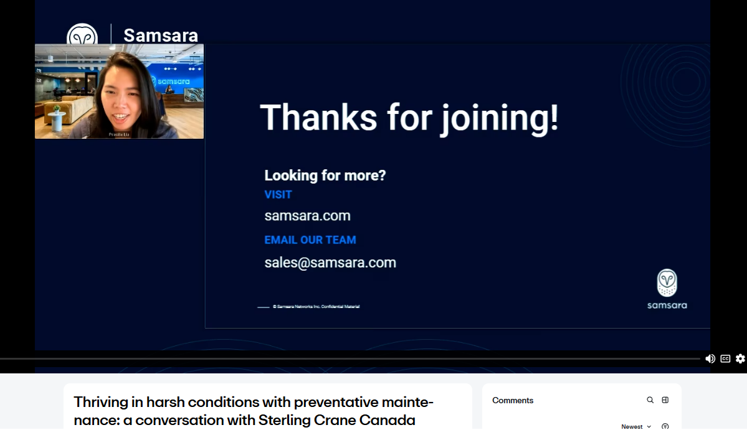Screen dimensions: 747x430
Task: Click the Samsara brand name in header
Action: [161, 35]
